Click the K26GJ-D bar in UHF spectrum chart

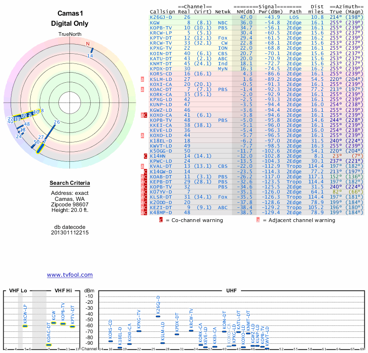pos(158,316)
